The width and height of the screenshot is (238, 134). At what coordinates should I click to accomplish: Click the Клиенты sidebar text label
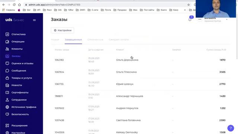(17, 49)
